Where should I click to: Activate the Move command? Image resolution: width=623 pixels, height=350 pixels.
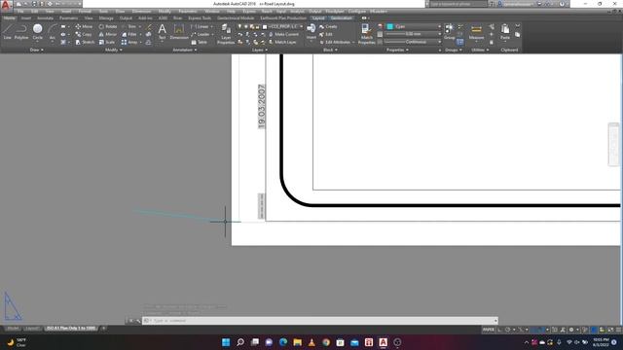pos(85,26)
